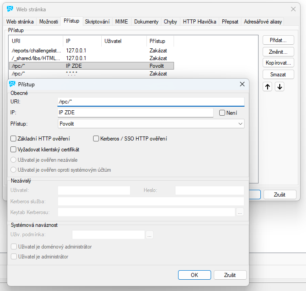Screen dimensions: 306x291
Task: Switch to the Možnosti tab
Action: tap(49, 21)
